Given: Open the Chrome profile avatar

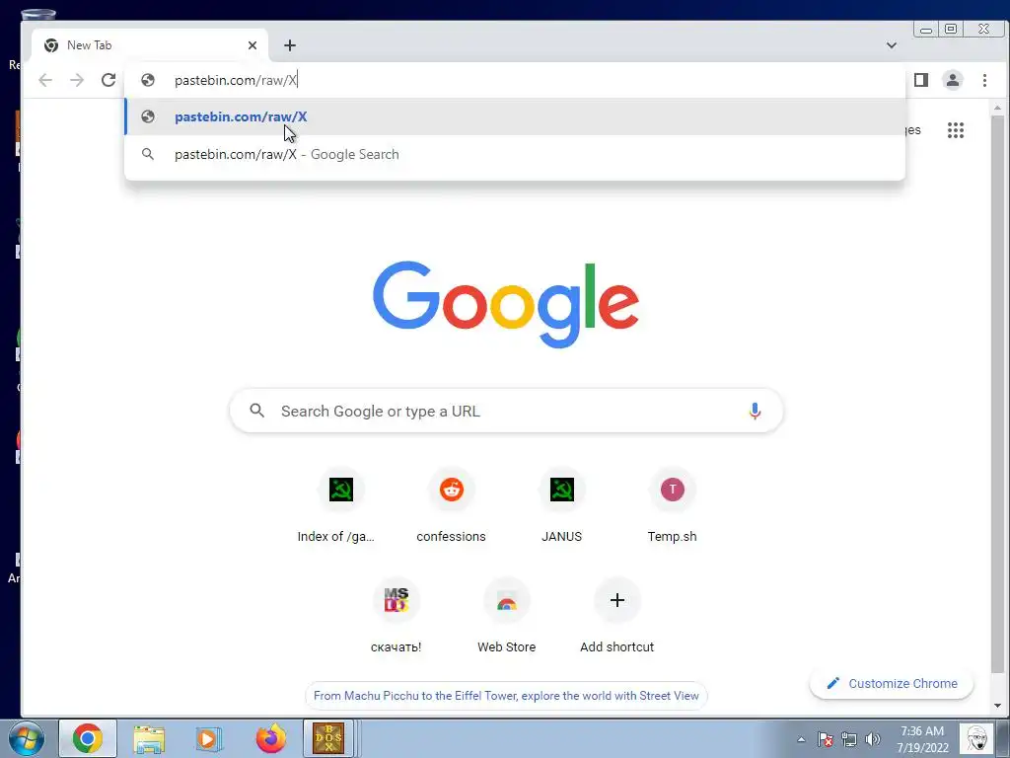Looking at the screenshot, I should (953, 80).
